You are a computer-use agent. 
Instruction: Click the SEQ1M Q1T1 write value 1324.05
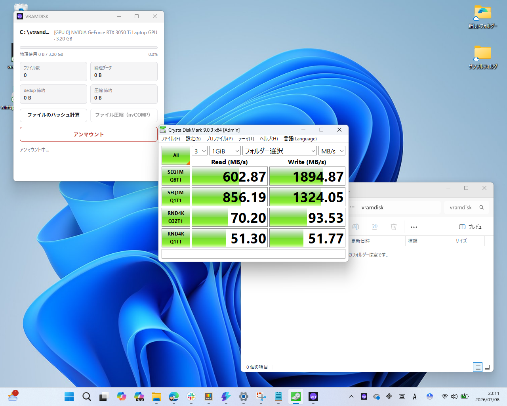(x=307, y=197)
